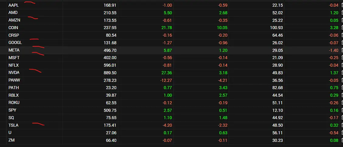Select the NFLX ticker
Viewport: 343px width, 147px height.
coord(14,65)
